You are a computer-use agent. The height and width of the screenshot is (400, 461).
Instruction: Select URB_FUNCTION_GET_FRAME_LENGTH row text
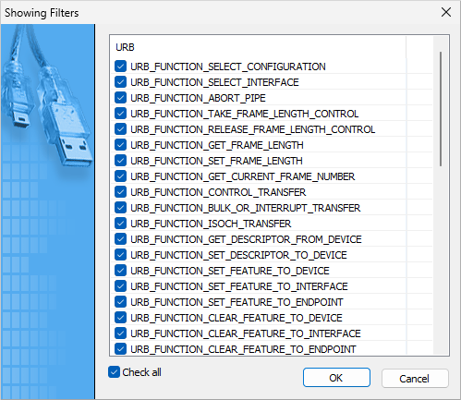[217, 145]
